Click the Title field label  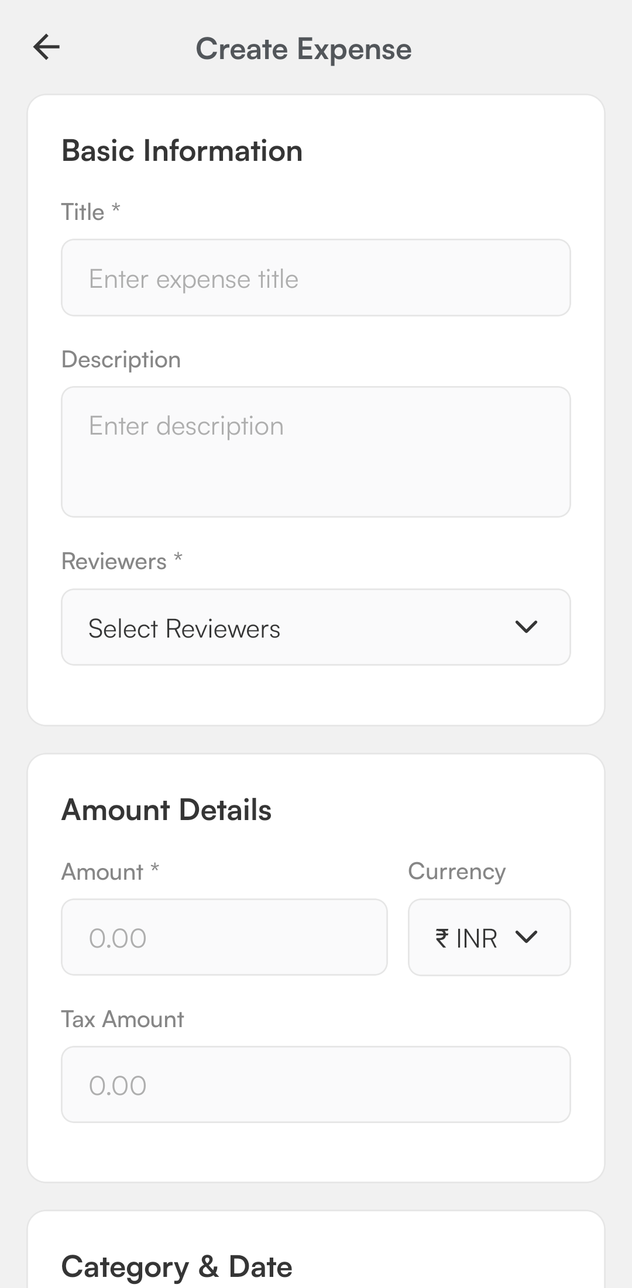pyautogui.click(x=83, y=212)
